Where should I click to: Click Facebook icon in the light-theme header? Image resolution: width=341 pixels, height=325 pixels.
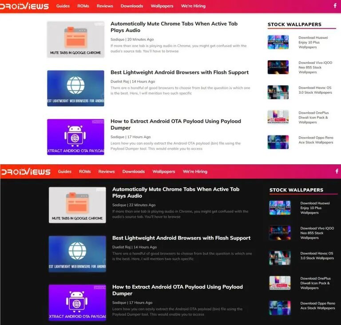pos(335,6)
